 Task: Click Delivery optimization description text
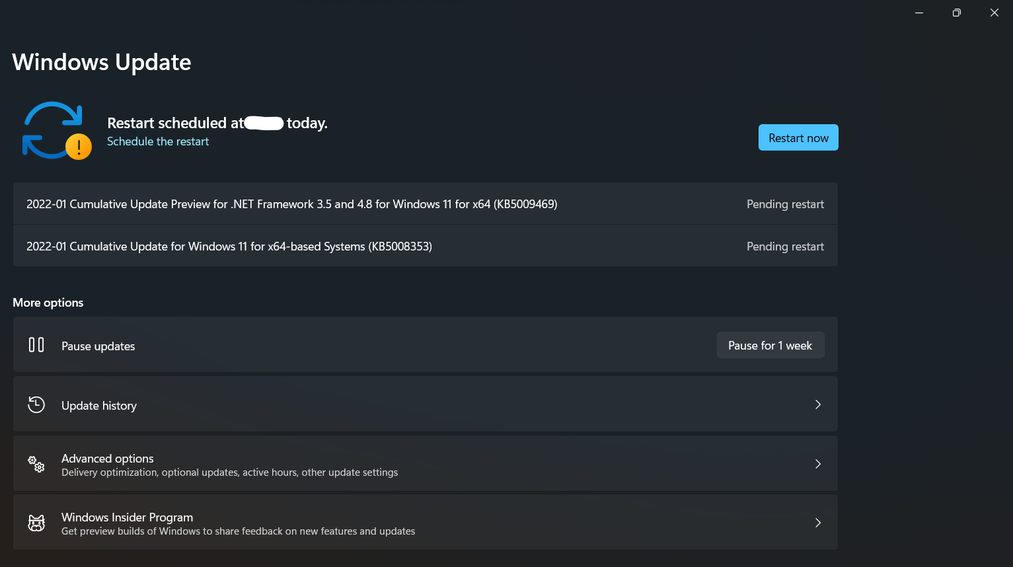click(x=230, y=472)
